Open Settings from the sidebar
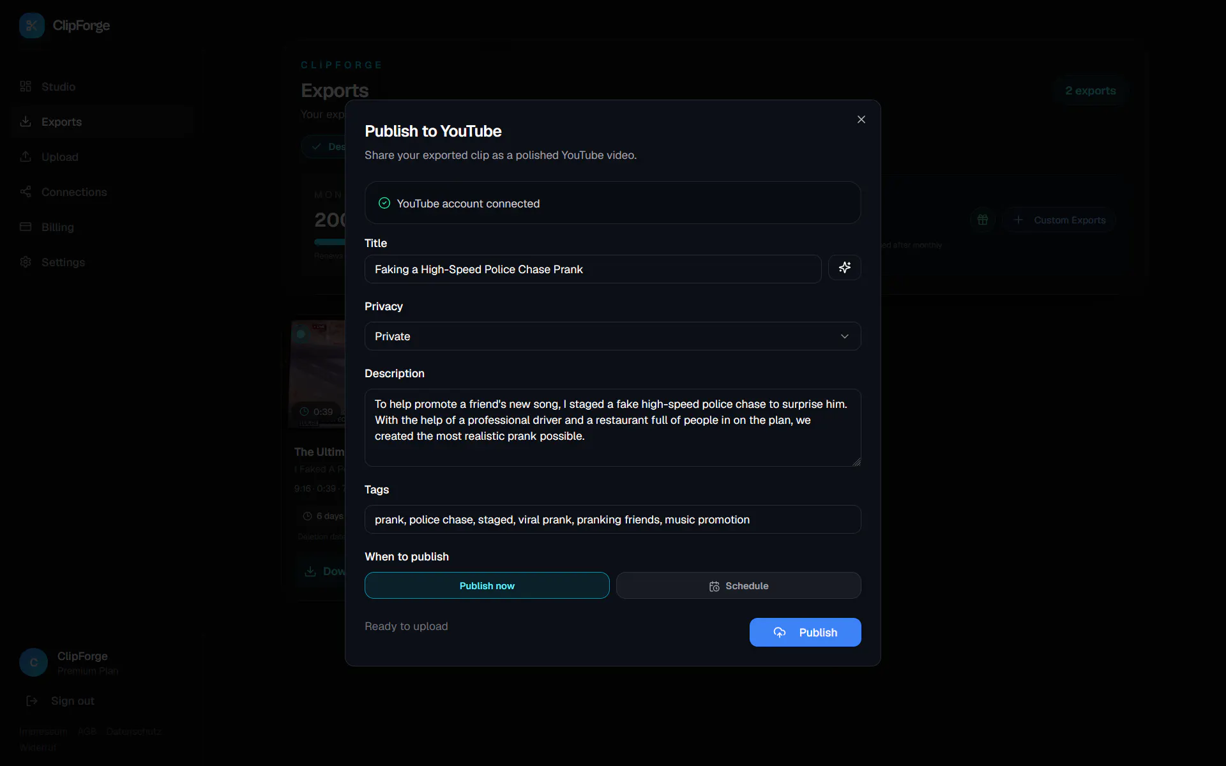This screenshot has height=766, width=1226. point(102,262)
